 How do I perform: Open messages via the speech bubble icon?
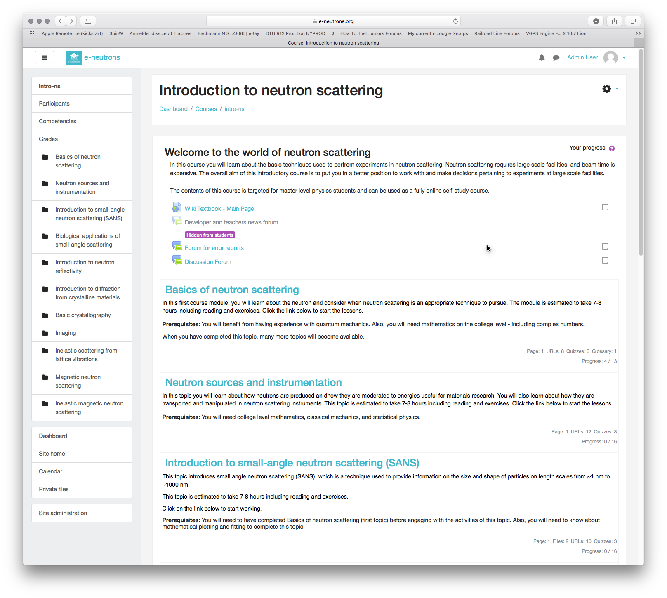point(556,57)
